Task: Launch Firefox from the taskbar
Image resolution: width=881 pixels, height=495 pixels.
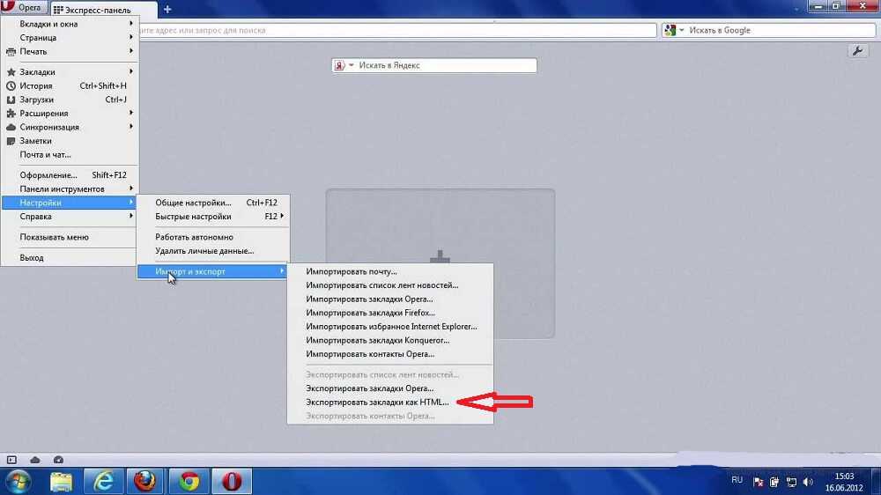Action: [145, 481]
